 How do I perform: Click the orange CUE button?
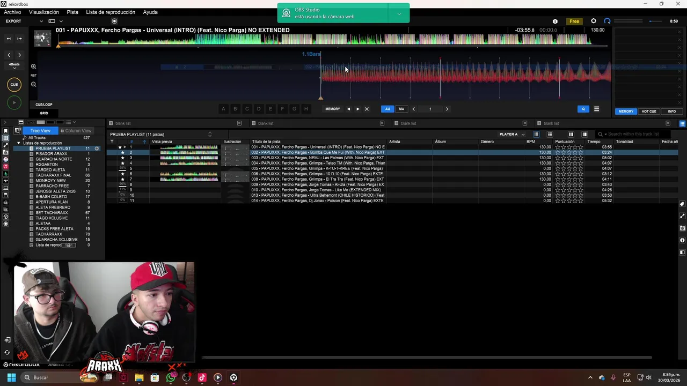(x=14, y=84)
